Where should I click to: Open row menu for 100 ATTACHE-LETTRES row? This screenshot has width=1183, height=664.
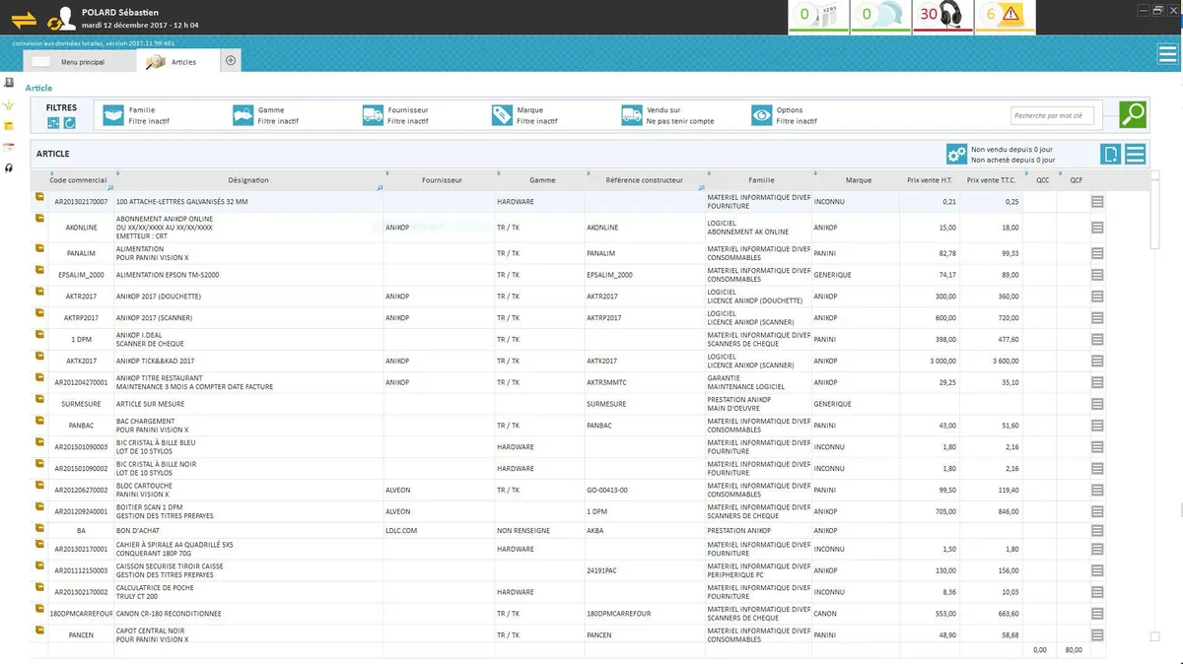point(1097,201)
